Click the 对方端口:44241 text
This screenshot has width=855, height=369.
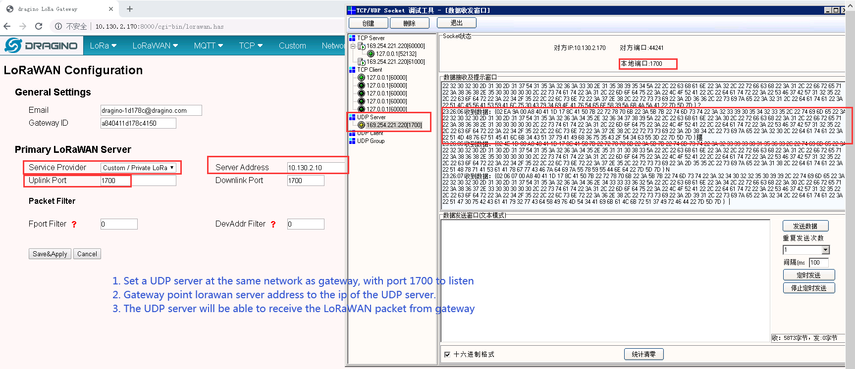tap(641, 48)
